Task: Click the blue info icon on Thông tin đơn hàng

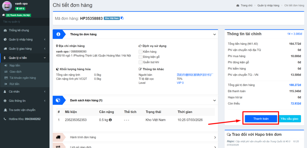Action: point(58,34)
